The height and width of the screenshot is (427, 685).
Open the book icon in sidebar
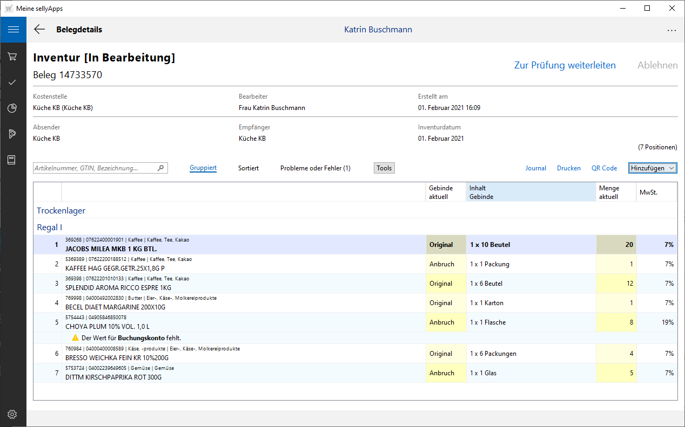[13, 160]
